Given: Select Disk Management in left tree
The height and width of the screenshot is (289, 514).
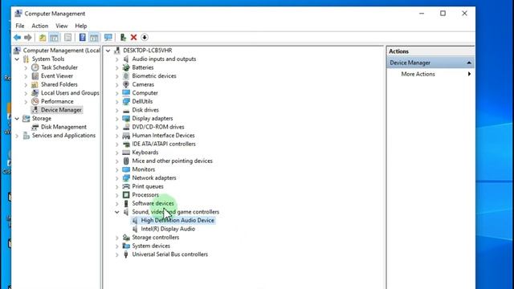Looking at the screenshot, I should [63, 127].
